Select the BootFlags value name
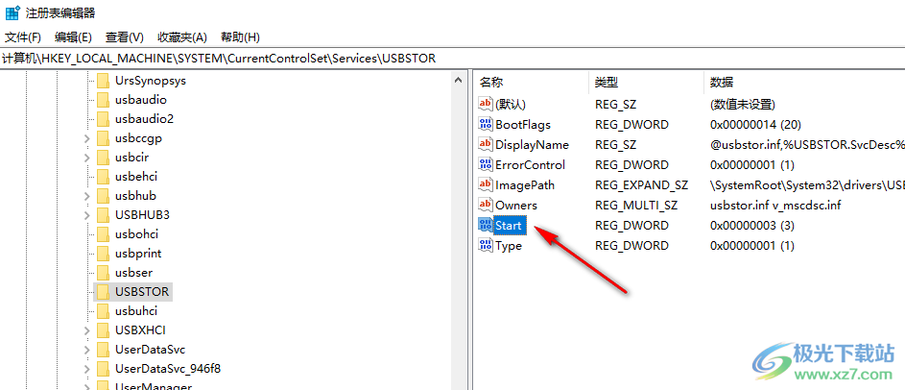The image size is (905, 390). [523, 124]
